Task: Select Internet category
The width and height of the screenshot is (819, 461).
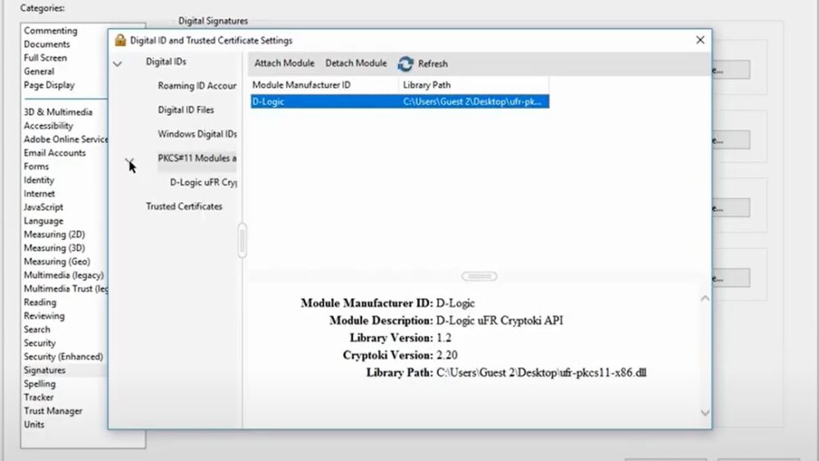Action: [x=39, y=194]
